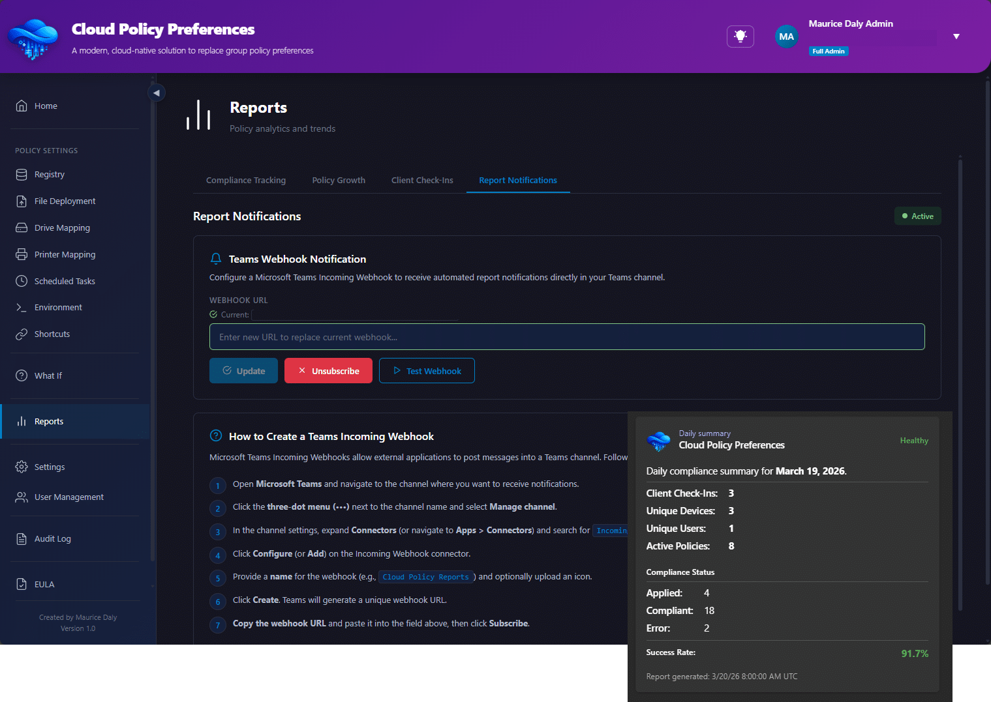Image resolution: width=991 pixels, height=702 pixels.
Task: Open Drive Mapping from the sidebar
Action: click(22, 228)
